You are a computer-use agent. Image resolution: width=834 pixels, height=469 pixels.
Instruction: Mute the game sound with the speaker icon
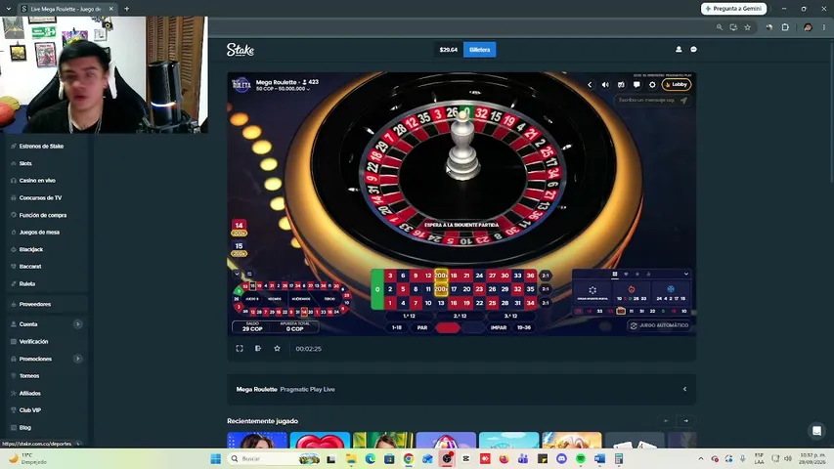click(605, 85)
